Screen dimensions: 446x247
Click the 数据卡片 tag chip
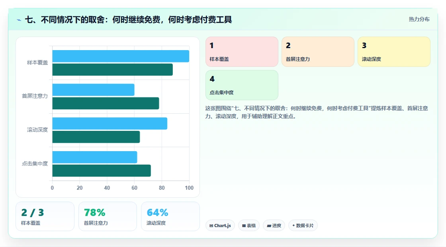click(303, 226)
